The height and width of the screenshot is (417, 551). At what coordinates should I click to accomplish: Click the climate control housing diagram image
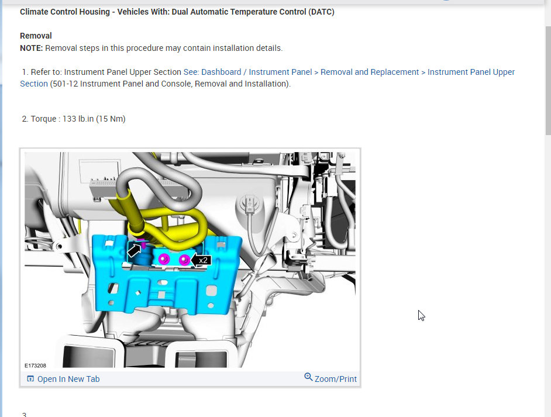190,260
